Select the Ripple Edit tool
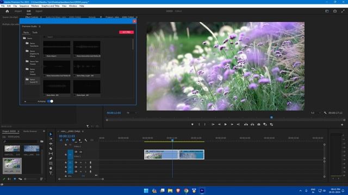348x195 pixels. click(51, 144)
